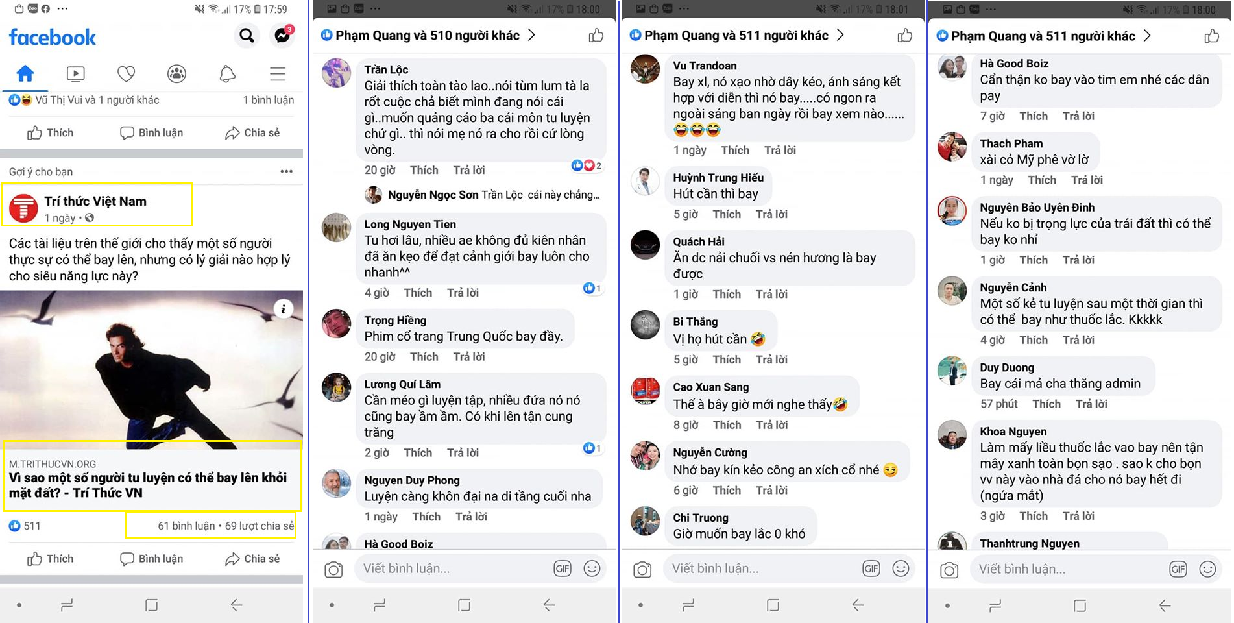Like the Trí thức Việt Nam post

click(51, 559)
